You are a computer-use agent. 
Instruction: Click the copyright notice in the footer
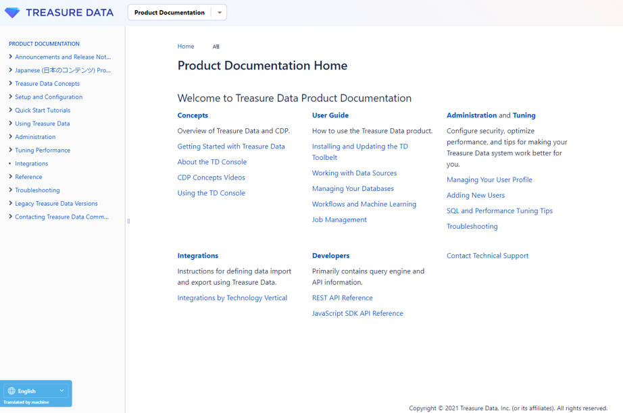[508, 408]
